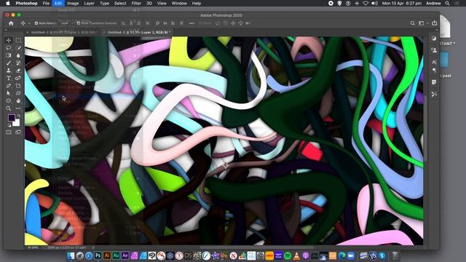Select the Brush tool
The width and height of the screenshot is (466, 262).
click(x=9, y=63)
